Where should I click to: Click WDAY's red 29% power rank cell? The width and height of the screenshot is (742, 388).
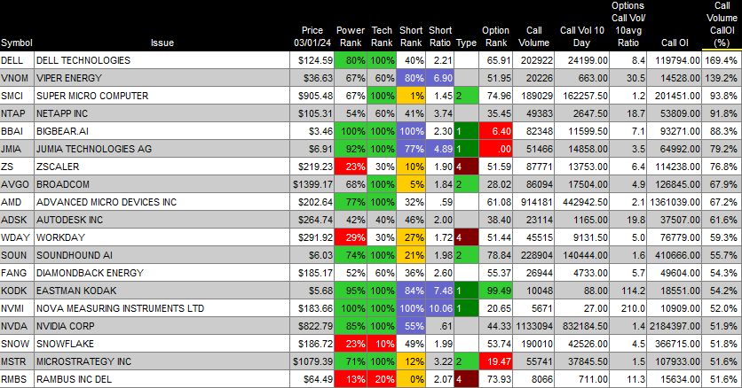click(351, 237)
